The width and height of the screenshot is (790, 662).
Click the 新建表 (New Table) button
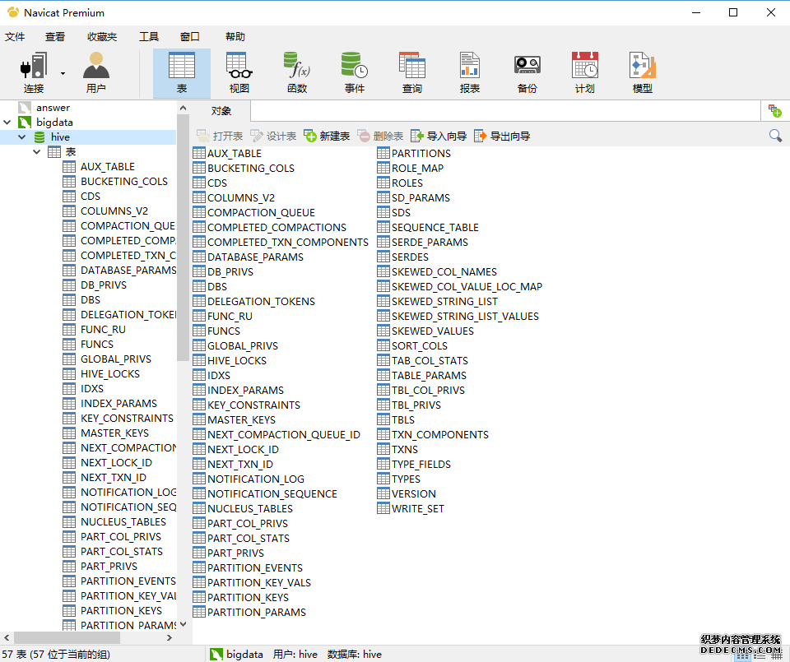(327, 136)
